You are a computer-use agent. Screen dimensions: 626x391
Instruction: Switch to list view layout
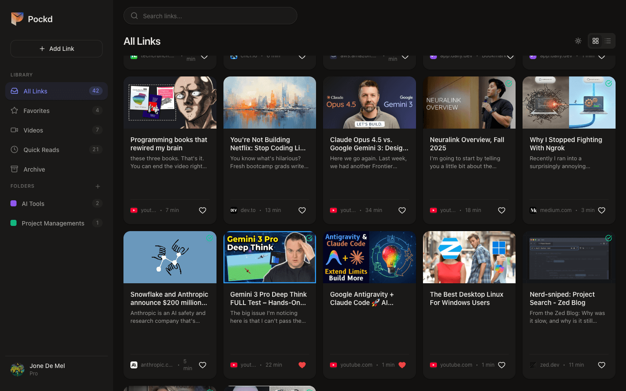tap(608, 41)
